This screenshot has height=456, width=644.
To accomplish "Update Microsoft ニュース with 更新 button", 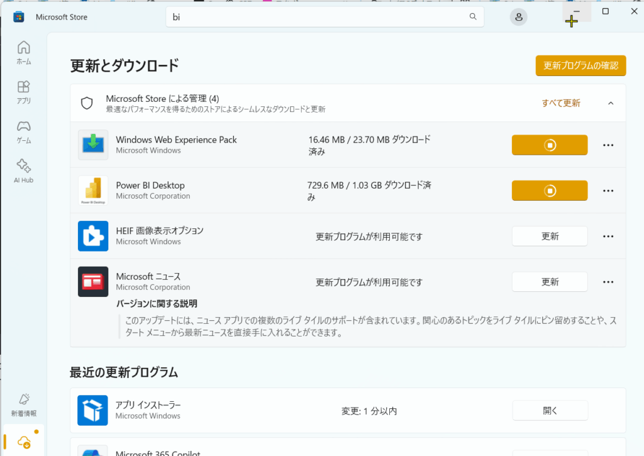I will click(x=550, y=282).
